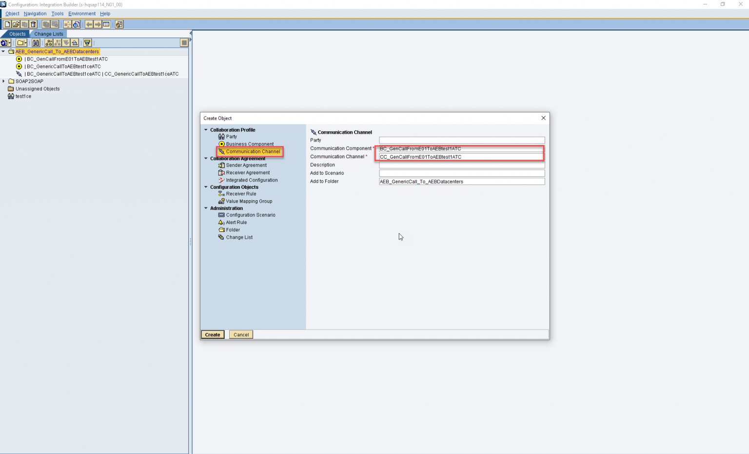Click the Description input field
Image resolution: width=749 pixels, height=454 pixels.
tap(461, 165)
